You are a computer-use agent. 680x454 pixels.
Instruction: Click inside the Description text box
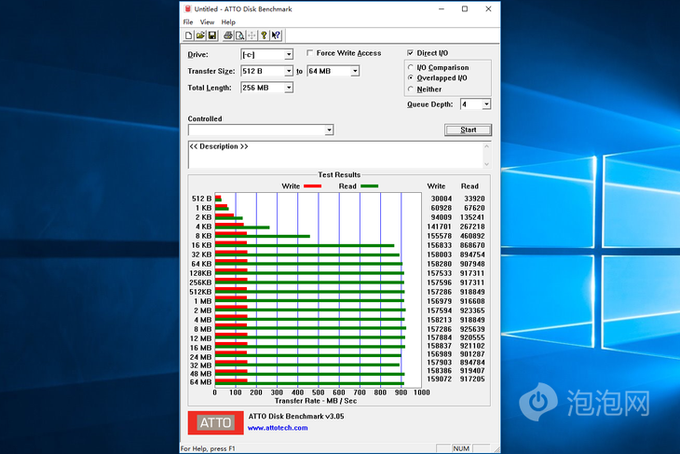[335, 155]
